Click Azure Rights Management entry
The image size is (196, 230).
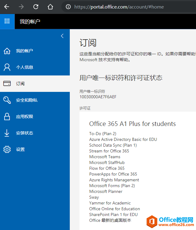[114, 180]
